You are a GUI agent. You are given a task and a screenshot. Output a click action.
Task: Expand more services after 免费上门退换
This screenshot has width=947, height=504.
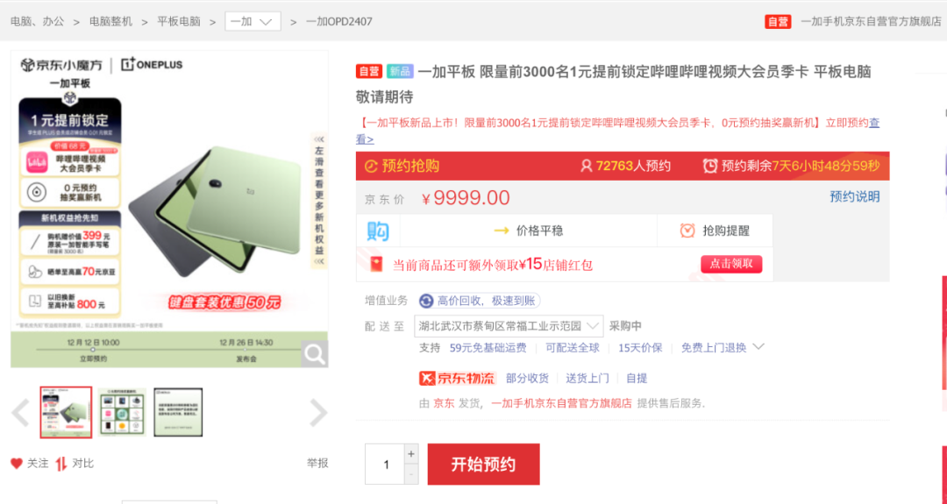tap(758, 347)
